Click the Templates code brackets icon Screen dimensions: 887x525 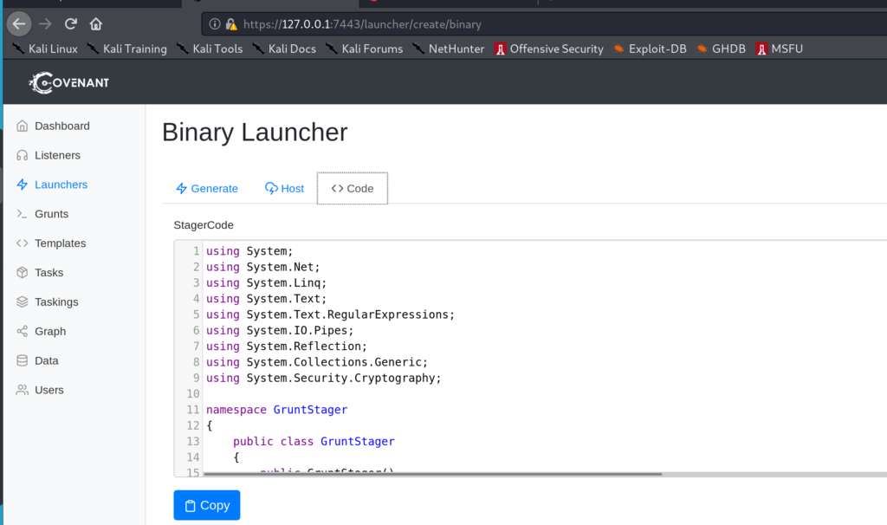point(22,243)
